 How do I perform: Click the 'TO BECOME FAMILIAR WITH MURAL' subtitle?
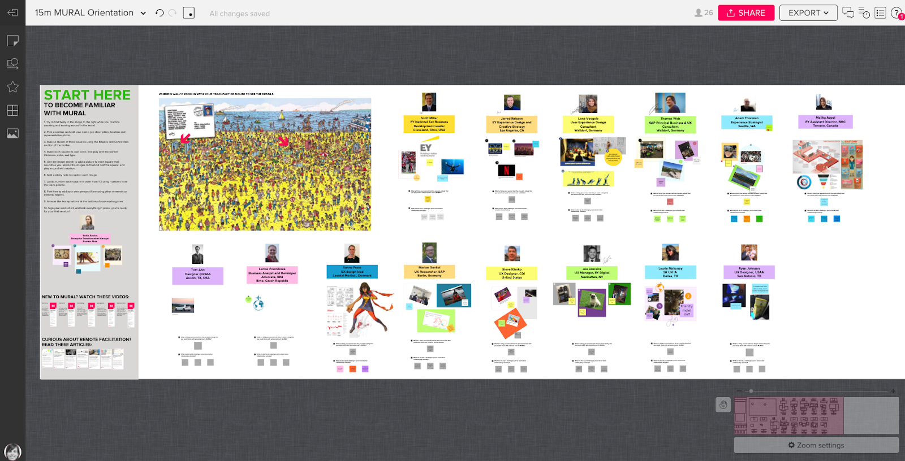80,109
